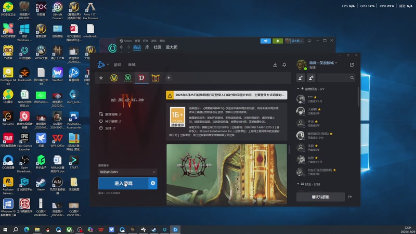Collapse the social panel with arrow icon

(x=350, y=197)
